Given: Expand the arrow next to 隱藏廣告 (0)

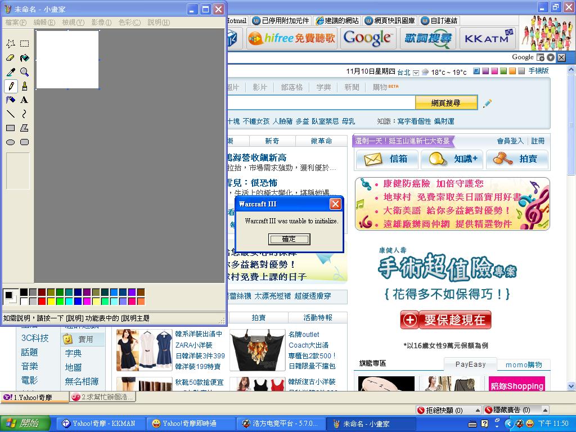Looking at the screenshot, I should coord(545,410).
